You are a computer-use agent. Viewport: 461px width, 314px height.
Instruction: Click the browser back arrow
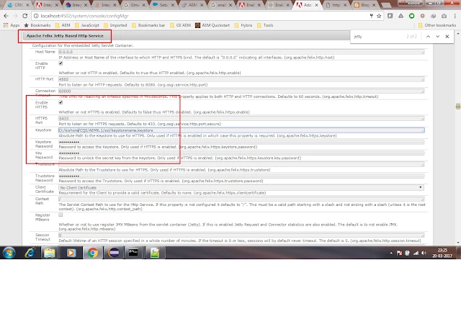(6, 16)
